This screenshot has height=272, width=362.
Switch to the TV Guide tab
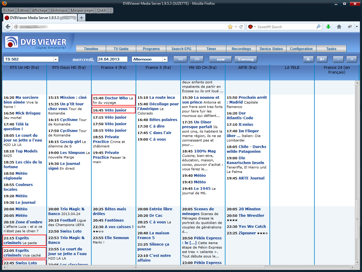(x=121, y=49)
